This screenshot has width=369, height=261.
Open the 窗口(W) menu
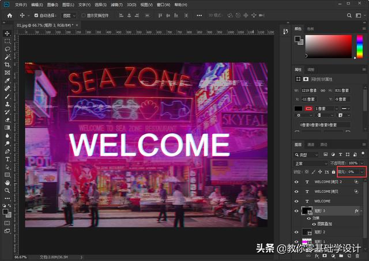pos(164,5)
